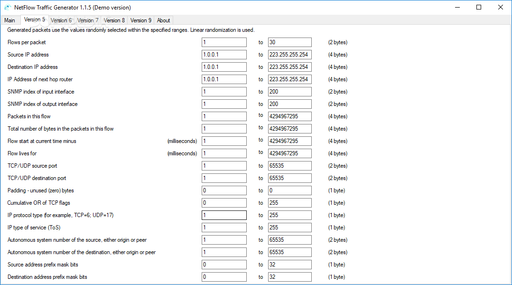
Task: Select Destination address prefix mask maximum field
Action: tap(289, 277)
